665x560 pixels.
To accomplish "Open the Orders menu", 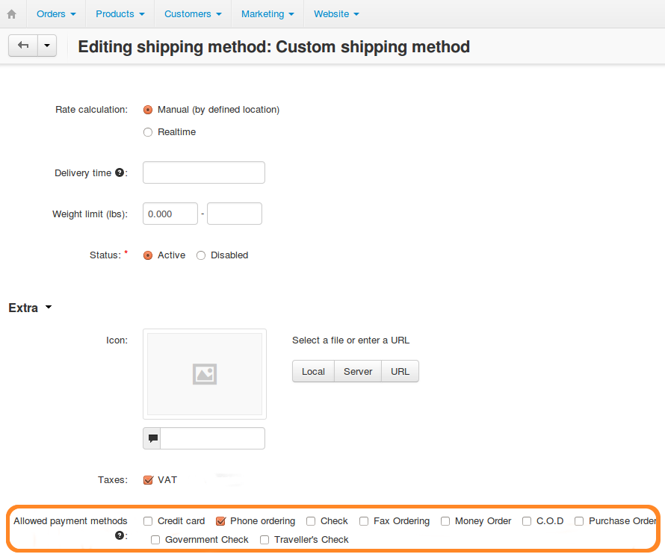I will [x=56, y=14].
